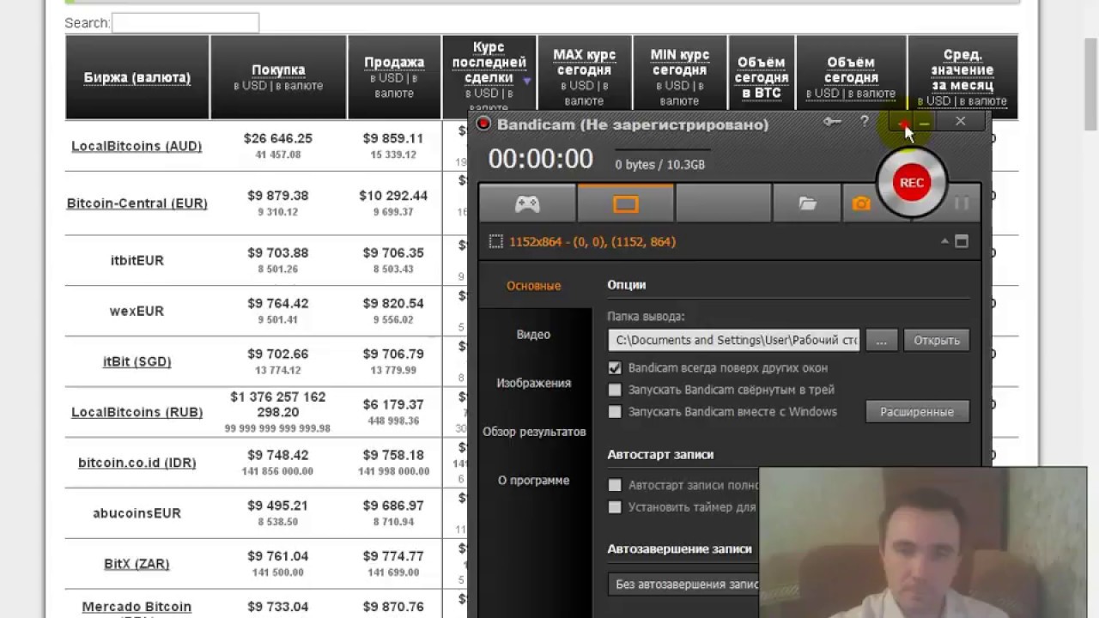Open the LocalBitcoins (RUB) link
Image resolution: width=1099 pixels, height=618 pixels.
pyautogui.click(x=137, y=412)
